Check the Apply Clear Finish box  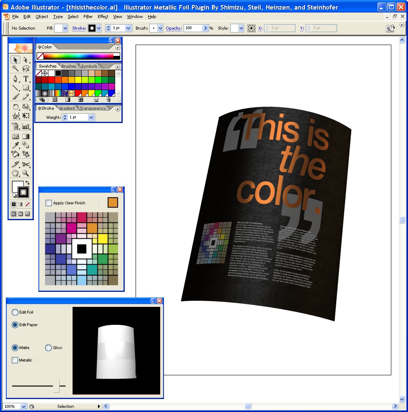click(x=48, y=203)
